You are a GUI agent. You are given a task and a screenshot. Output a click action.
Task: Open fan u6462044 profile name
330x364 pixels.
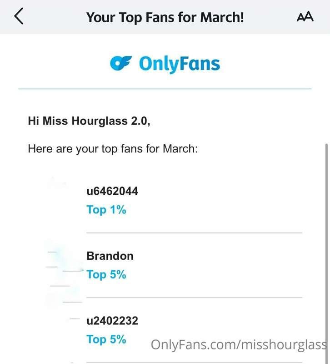[112, 191]
